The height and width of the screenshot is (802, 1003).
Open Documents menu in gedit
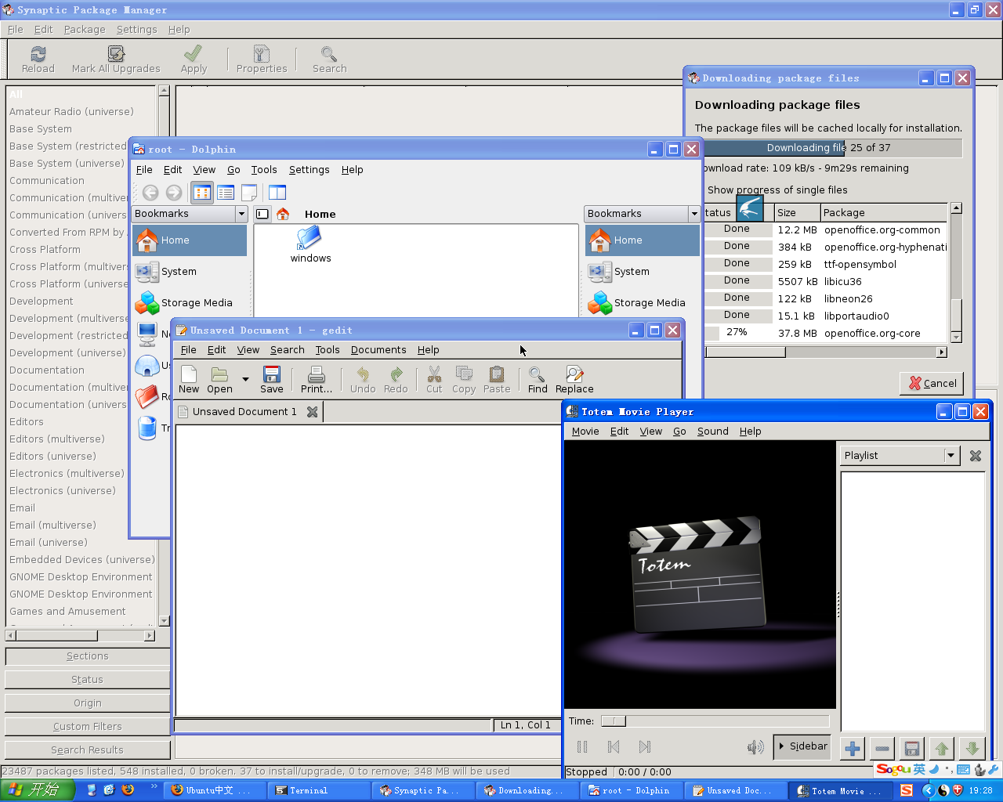(378, 350)
